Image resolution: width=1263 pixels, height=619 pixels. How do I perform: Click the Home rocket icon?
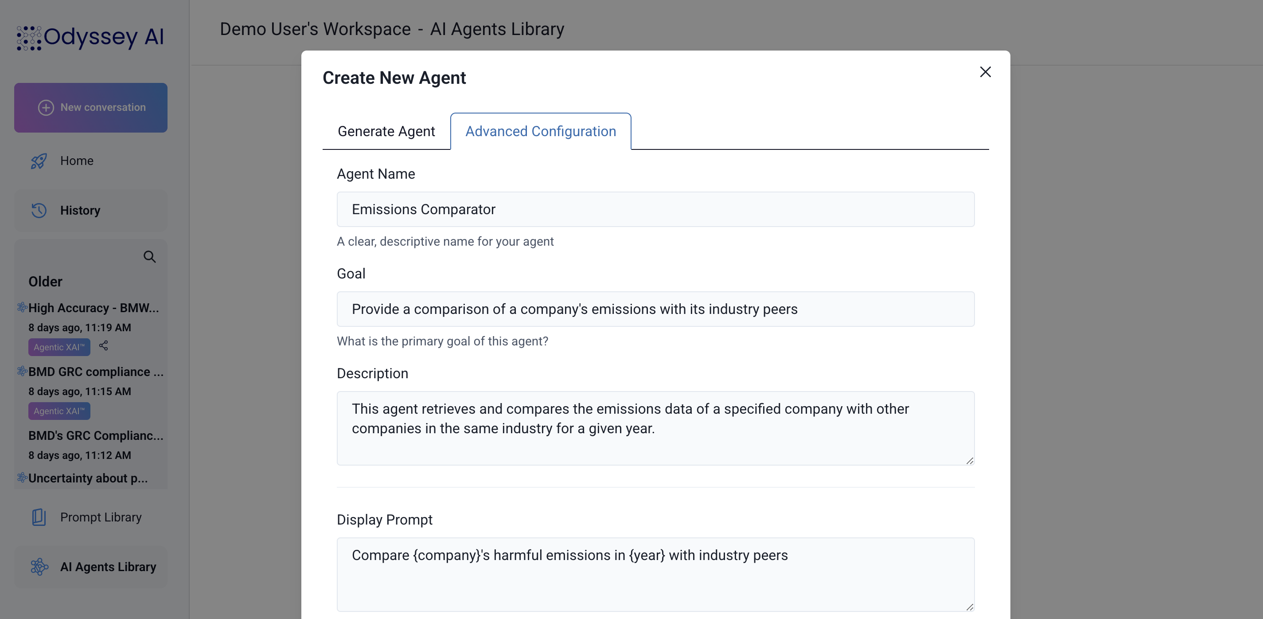pyautogui.click(x=39, y=161)
